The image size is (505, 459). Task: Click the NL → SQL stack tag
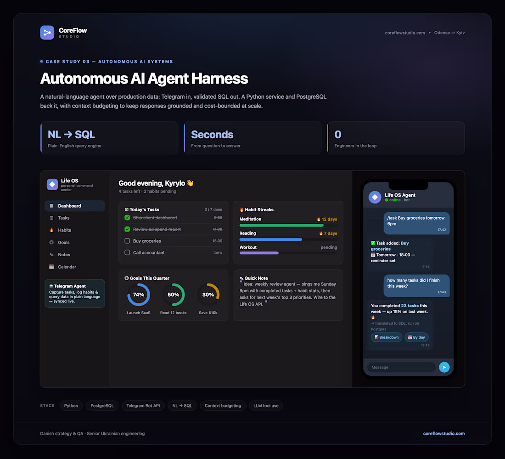click(x=182, y=406)
